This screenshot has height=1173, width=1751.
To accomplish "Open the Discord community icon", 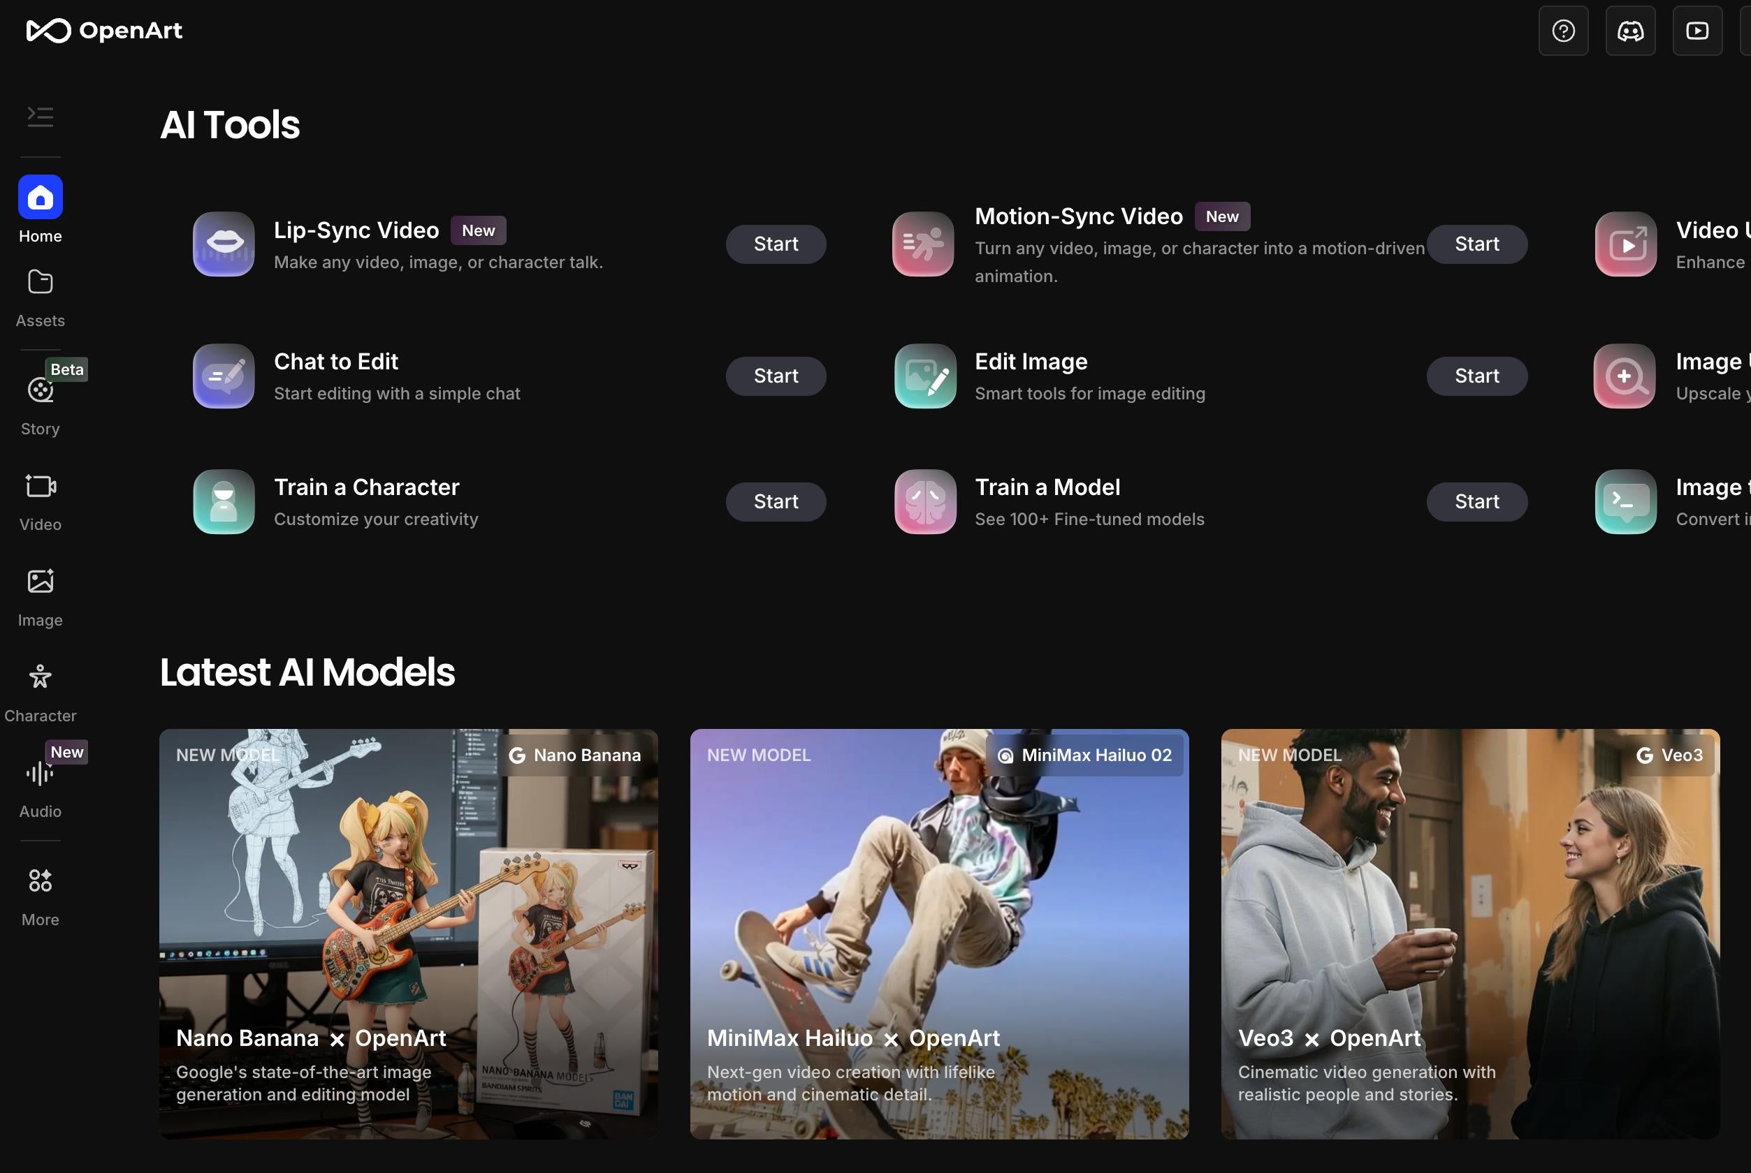I will point(1629,31).
